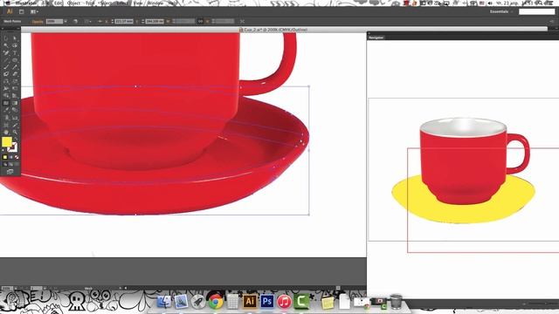Apply Gradient mode button
The image size is (559, 314).
tap(10, 157)
